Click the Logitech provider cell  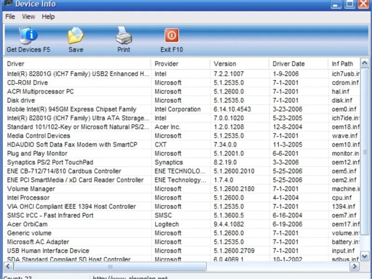click(x=167, y=224)
